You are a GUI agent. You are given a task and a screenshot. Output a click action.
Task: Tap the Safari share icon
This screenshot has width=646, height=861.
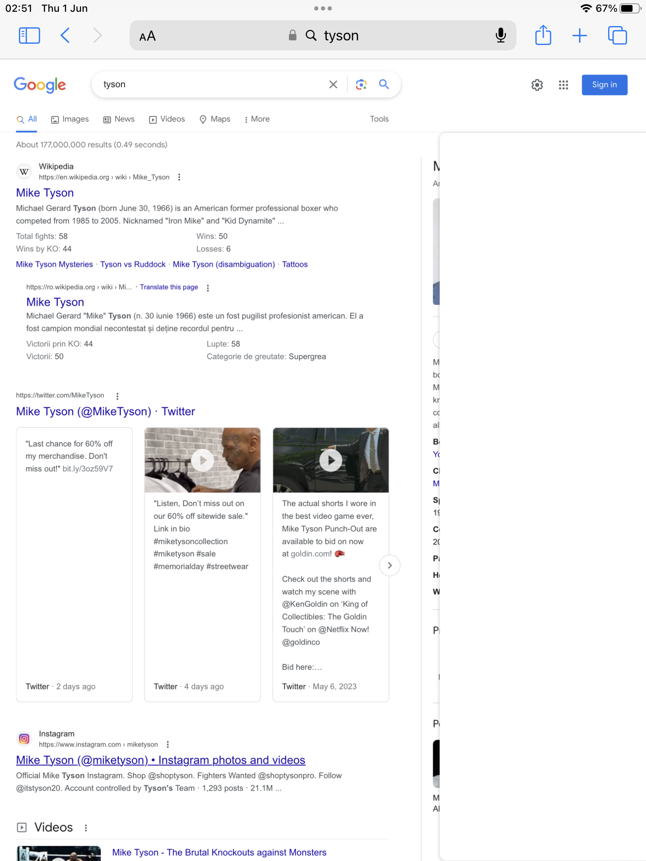coord(543,35)
